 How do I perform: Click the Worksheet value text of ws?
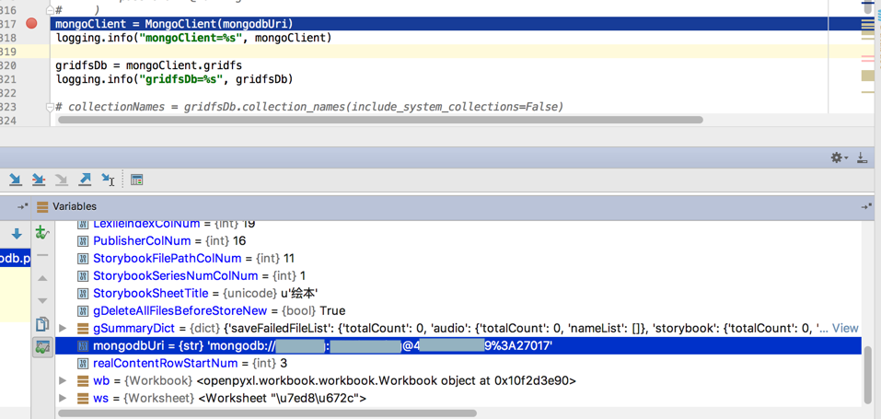point(283,398)
